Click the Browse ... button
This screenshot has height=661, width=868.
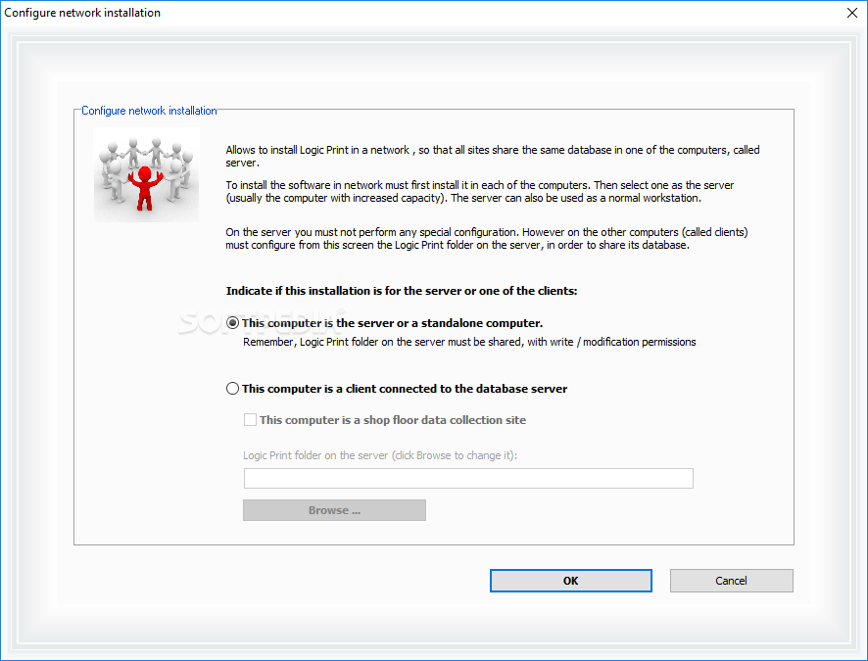[334, 510]
